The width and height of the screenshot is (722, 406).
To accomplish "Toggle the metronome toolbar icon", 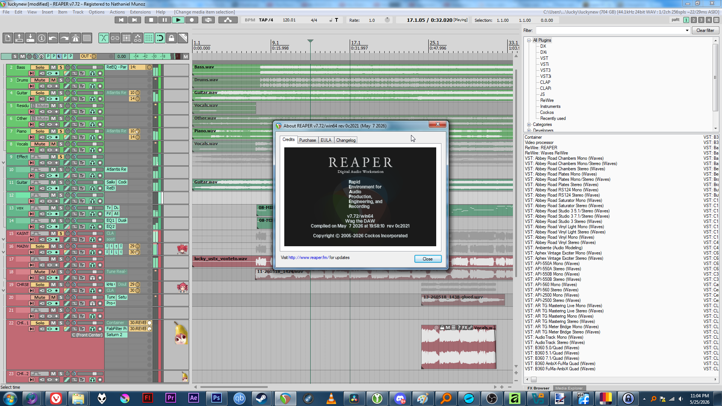I will tap(75, 38).
